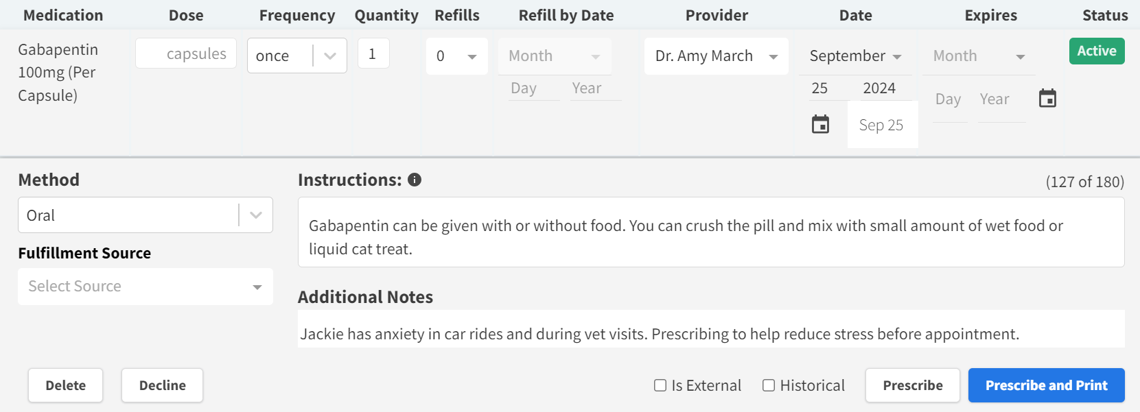This screenshot has width=1140, height=412.
Task: Expand the September month dropdown under Date
Action: tap(855, 56)
